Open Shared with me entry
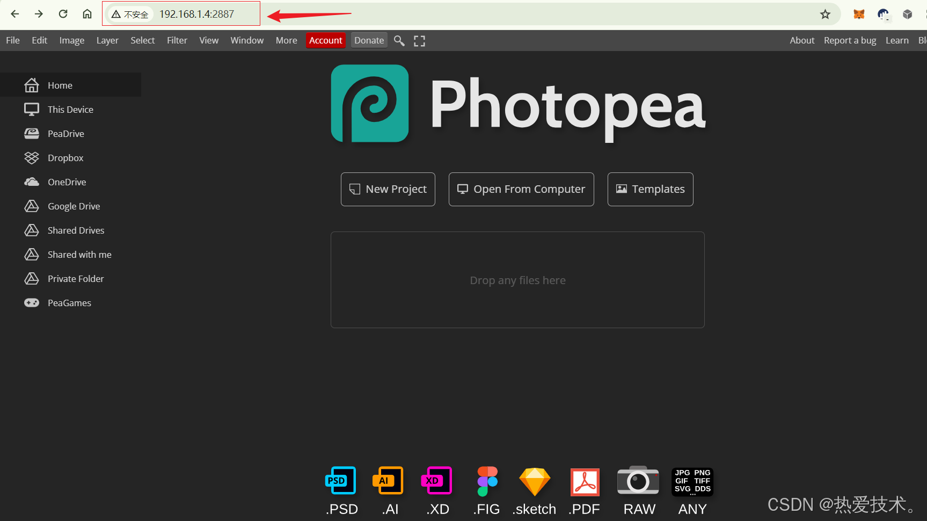 coord(70,254)
